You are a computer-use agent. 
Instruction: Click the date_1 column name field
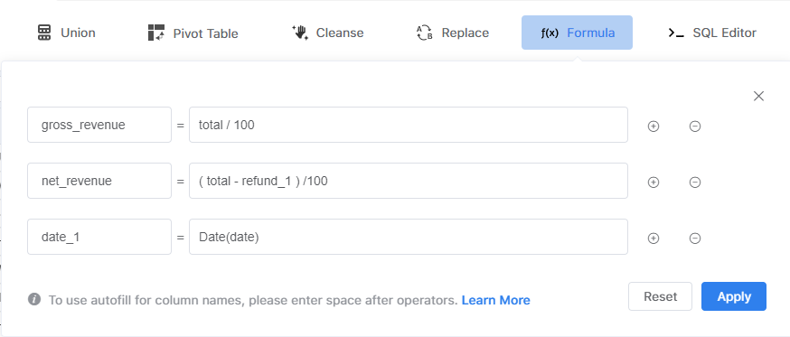99,237
